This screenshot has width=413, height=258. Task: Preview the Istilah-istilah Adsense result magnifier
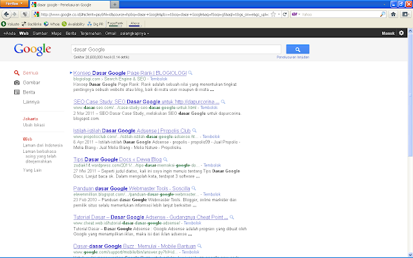[194, 130]
